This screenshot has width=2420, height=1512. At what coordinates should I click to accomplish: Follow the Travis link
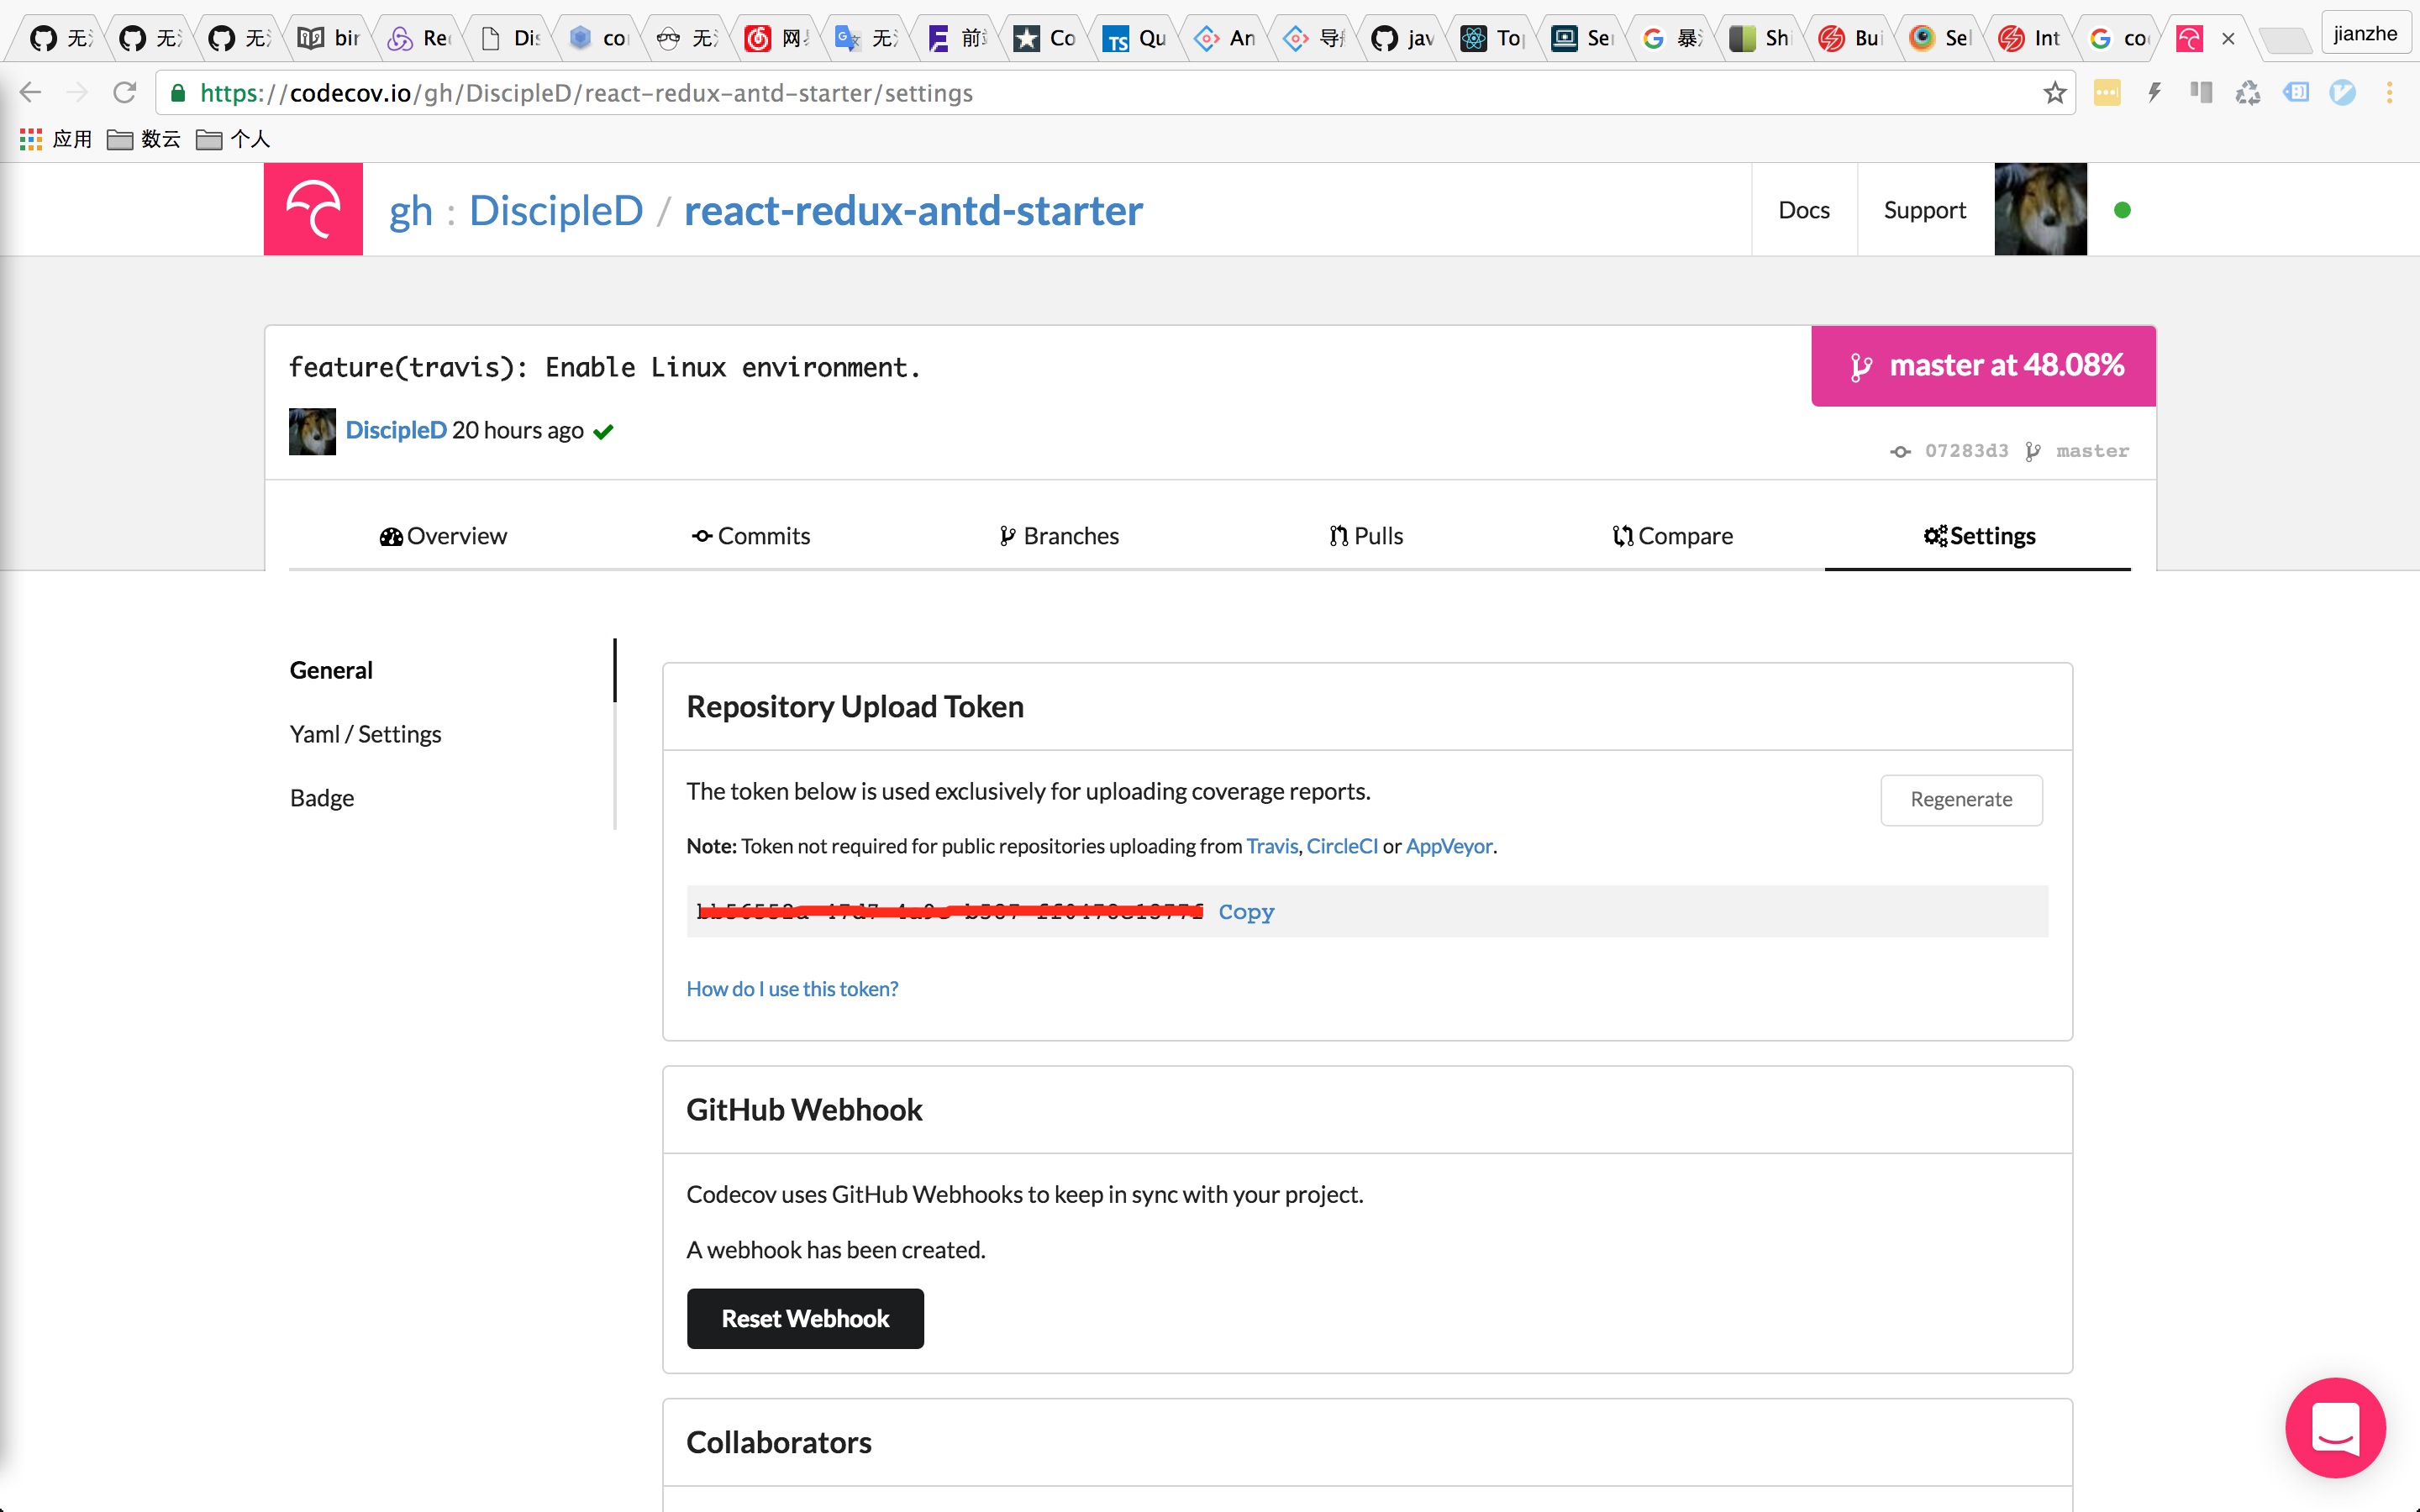click(x=1272, y=846)
